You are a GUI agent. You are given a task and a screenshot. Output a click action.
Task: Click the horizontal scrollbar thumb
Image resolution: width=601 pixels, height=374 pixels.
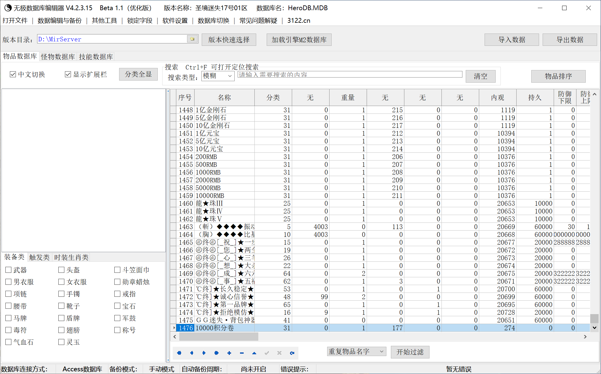pos(219,337)
